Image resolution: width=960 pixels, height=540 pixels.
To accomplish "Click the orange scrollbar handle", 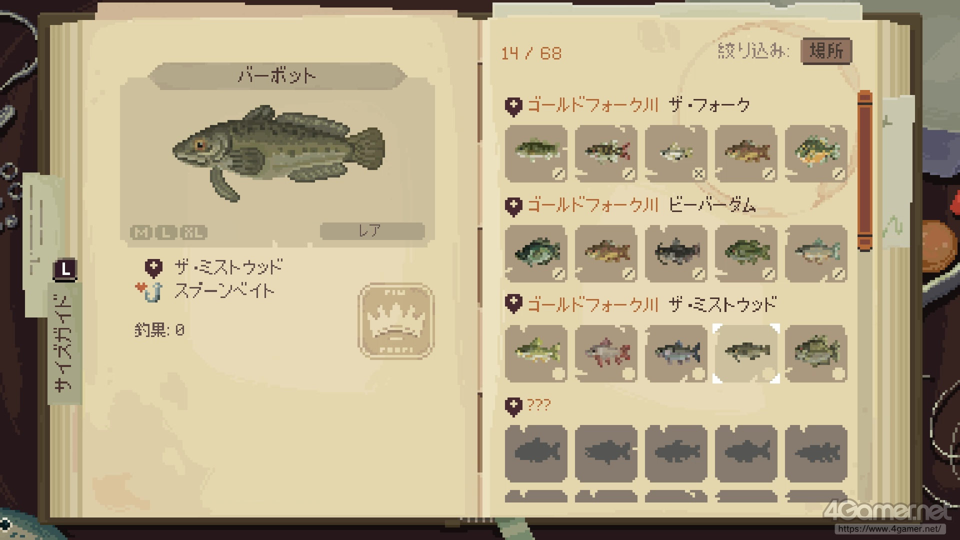I will [x=864, y=171].
